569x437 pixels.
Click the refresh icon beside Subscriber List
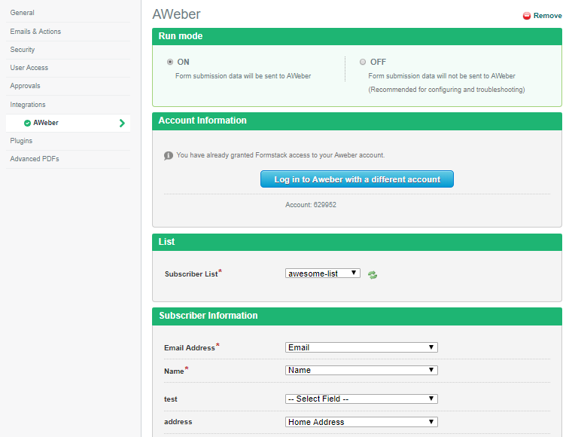pos(373,275)
